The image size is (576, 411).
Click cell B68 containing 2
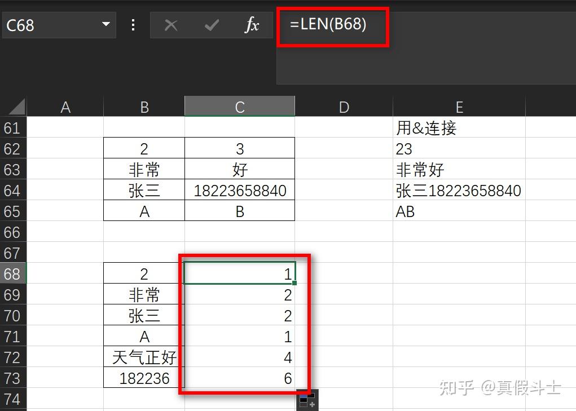tap(144, 273)
